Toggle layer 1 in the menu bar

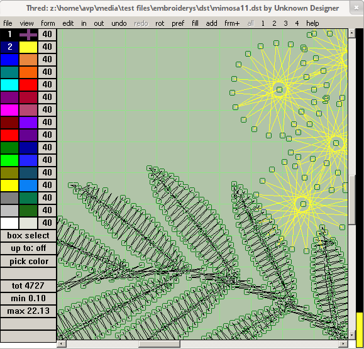pos(263,23)
